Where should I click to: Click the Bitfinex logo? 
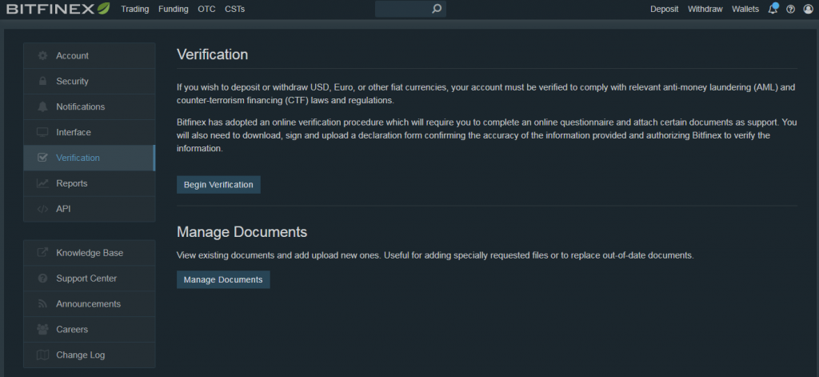pyautogui.click(x=58, y=8)
